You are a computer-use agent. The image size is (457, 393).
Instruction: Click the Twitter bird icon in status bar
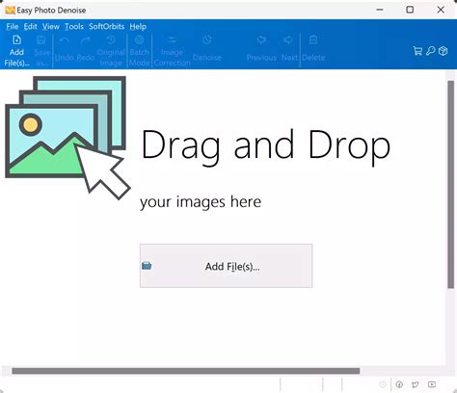coord(416,384)
